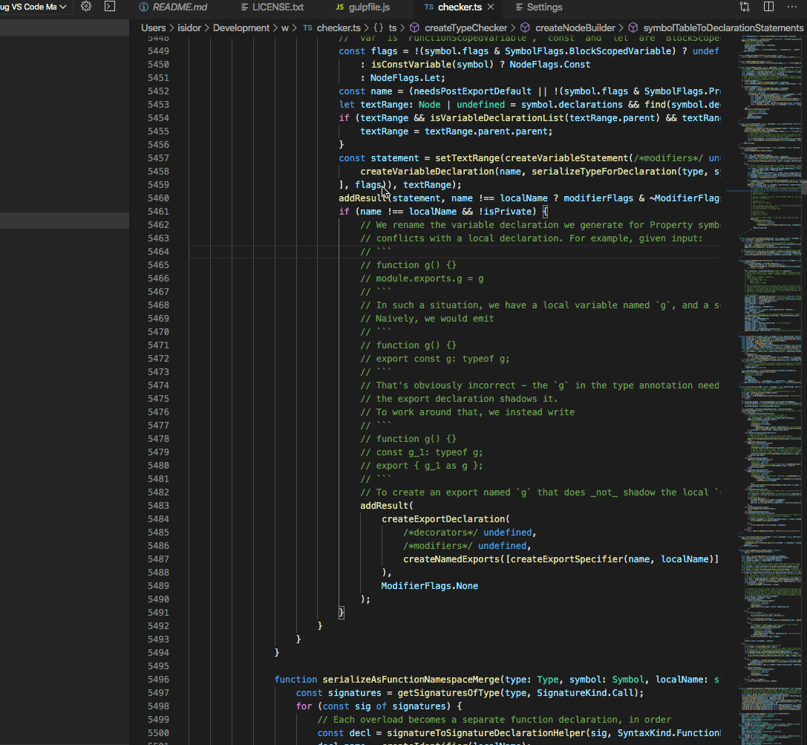
Task: Click the info icon on the README.md tab
Action: (x=144, y=7)
